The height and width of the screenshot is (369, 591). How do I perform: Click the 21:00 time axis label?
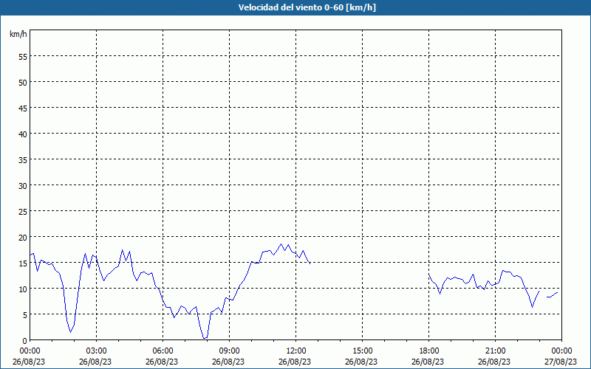(495, 351)
